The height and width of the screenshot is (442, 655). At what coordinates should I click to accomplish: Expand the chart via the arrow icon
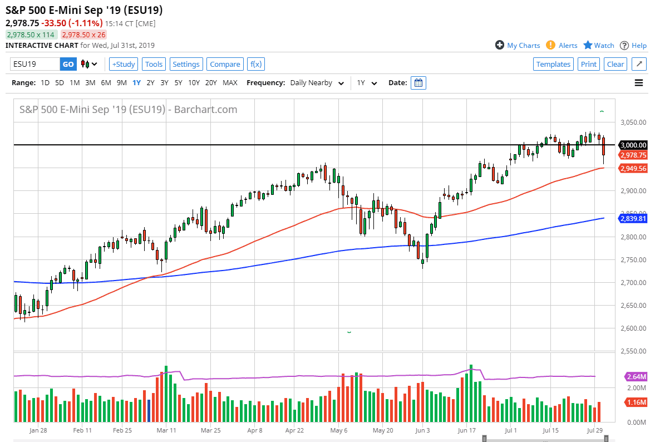639,64
